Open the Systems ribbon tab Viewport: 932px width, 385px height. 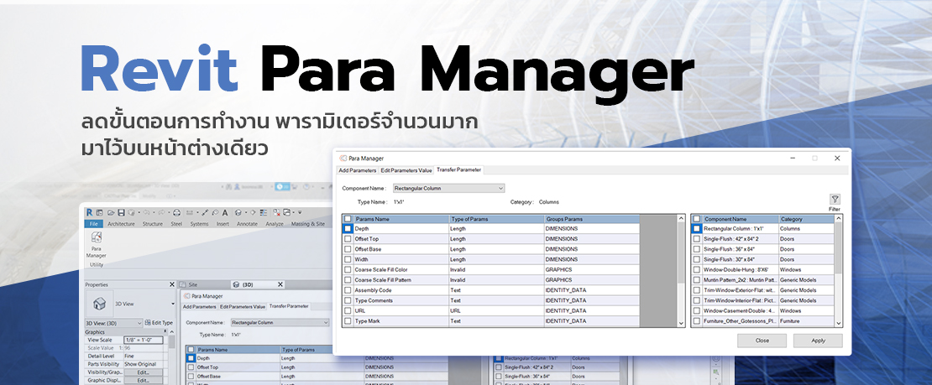tap(199, 224)
